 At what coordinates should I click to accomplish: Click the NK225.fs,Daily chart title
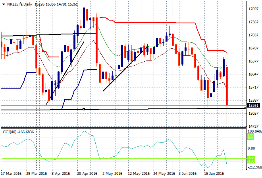tap(19, 4)
